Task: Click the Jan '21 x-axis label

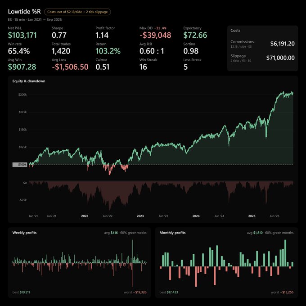Action: click(33, 216)
